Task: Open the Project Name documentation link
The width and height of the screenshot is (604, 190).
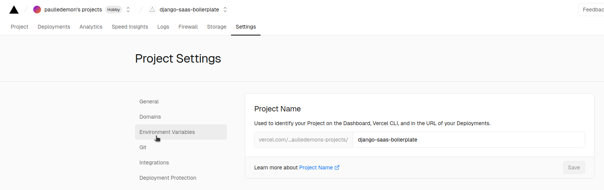Action: [x=316, y=167]
